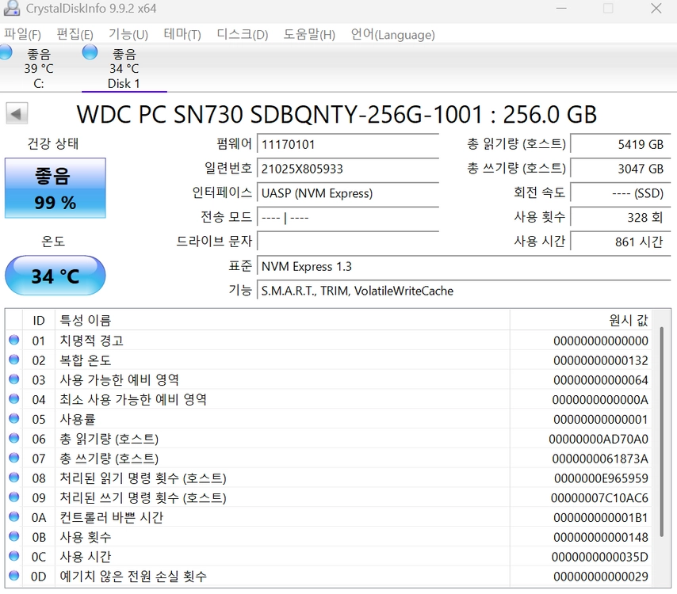Click status dot for attribute 0C 사용 시간
Viewport: 677px width, 594px height.
pos(14,556)
